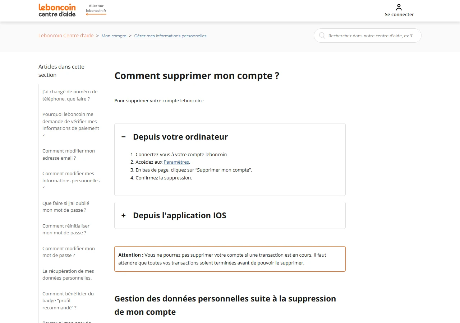This screenshot has height=323, width=460.
Task: Open the Paramètres link in step 2
Action: pyautogui.click(x=176, y=162)
